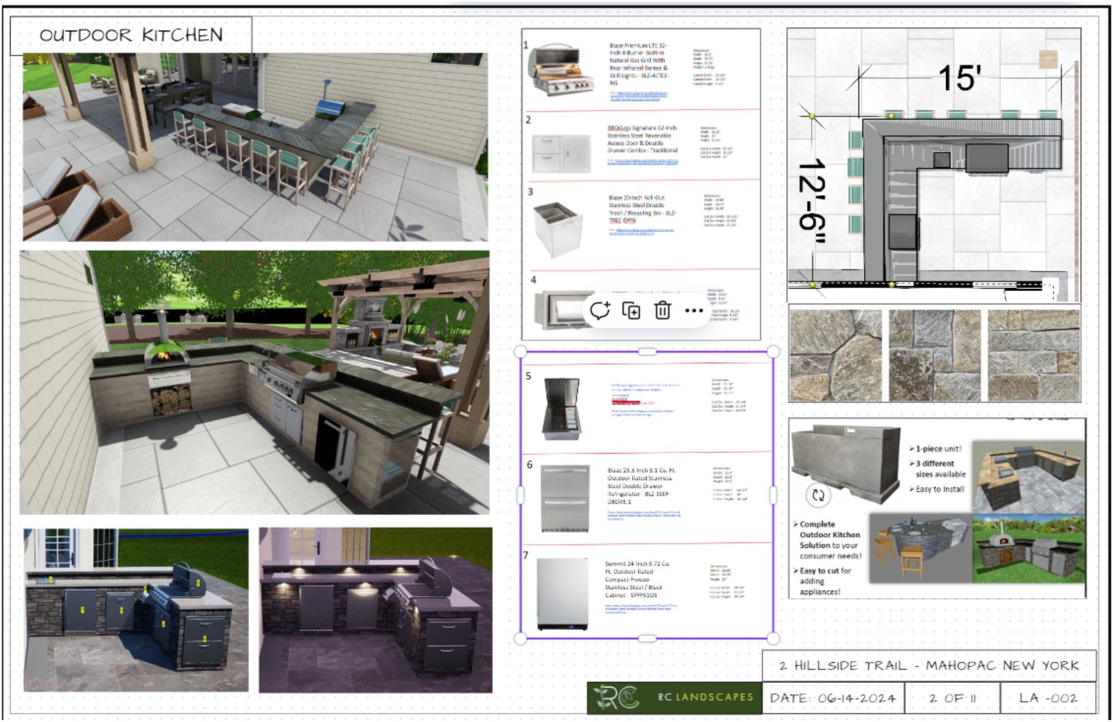Select the top outdoor kitchen patio rendering
The image size is (1117, 722).
click(255, 147)
